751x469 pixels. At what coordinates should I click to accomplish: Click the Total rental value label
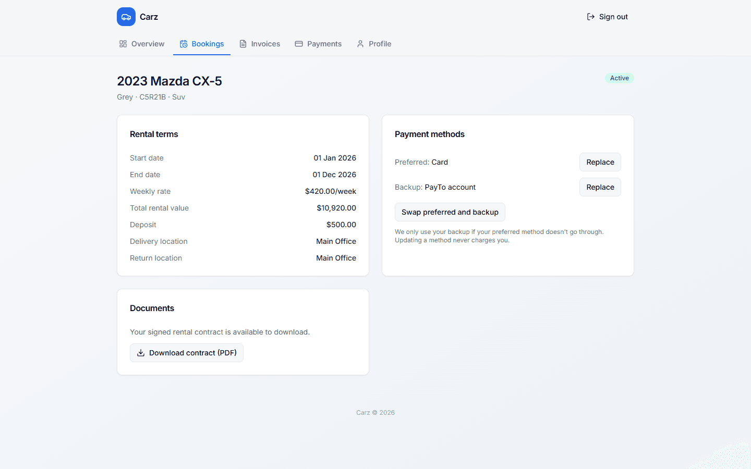point(159,208)
